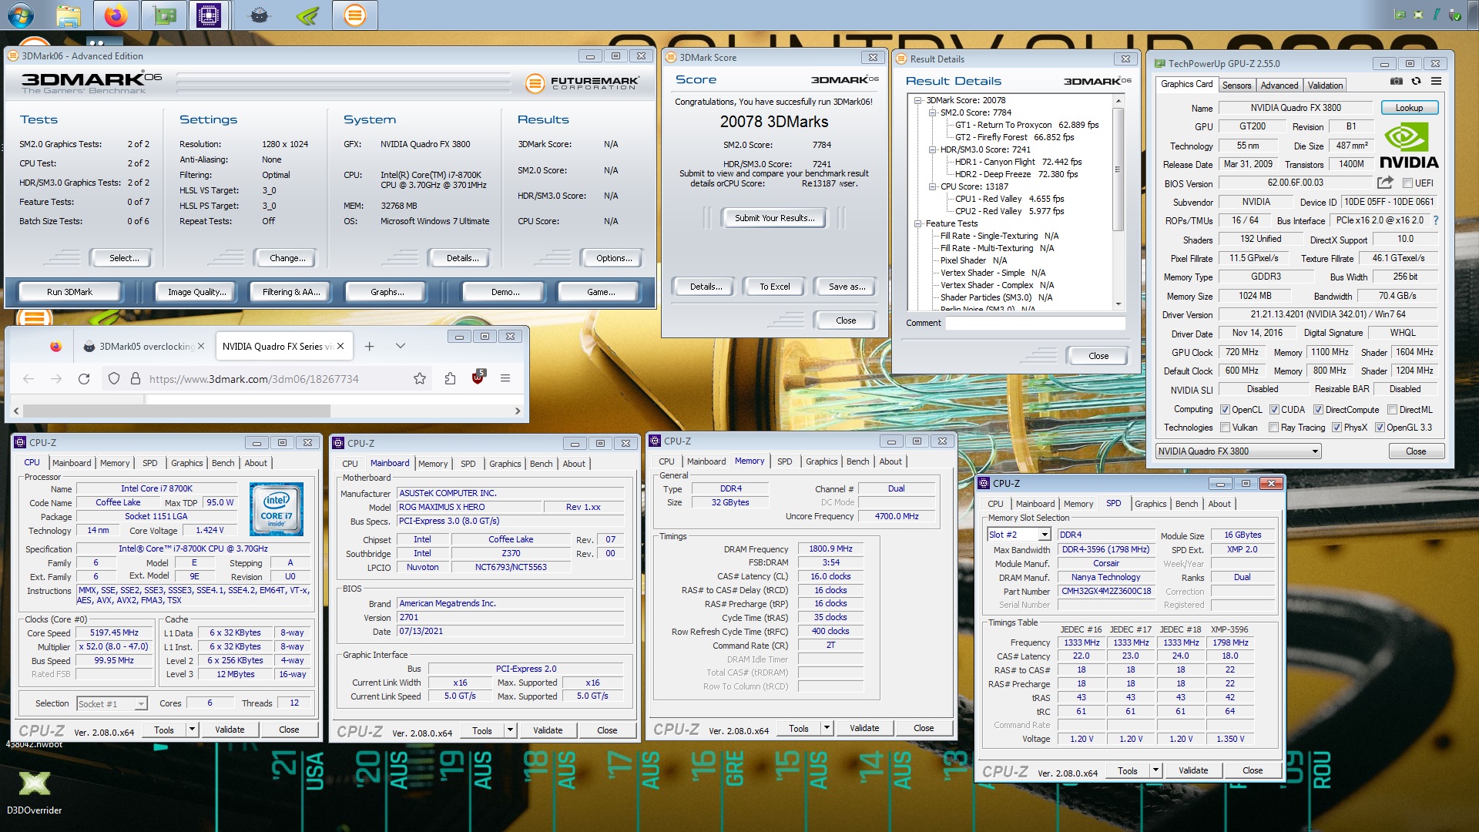
Task: Click the Comment input field in Result Details
Action: pos(1035,324)
